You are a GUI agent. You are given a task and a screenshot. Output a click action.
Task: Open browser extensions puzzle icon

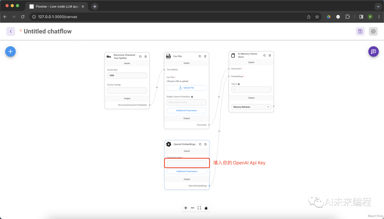(x=347, y=17)
